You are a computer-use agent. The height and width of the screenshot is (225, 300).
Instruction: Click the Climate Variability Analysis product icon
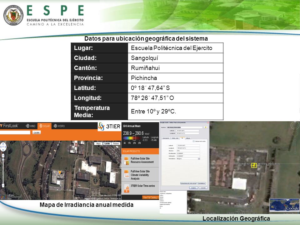tap(127, 174)
